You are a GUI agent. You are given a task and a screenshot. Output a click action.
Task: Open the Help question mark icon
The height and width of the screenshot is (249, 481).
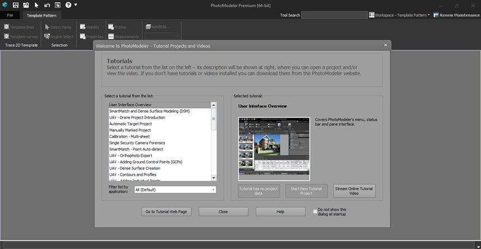click(x=68, y=5)
